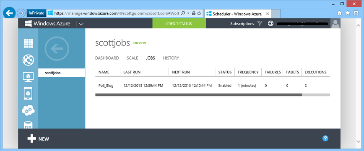364x151 pixels.
Task: Select scottjobs in the navigation list
Action: point(62,73)
